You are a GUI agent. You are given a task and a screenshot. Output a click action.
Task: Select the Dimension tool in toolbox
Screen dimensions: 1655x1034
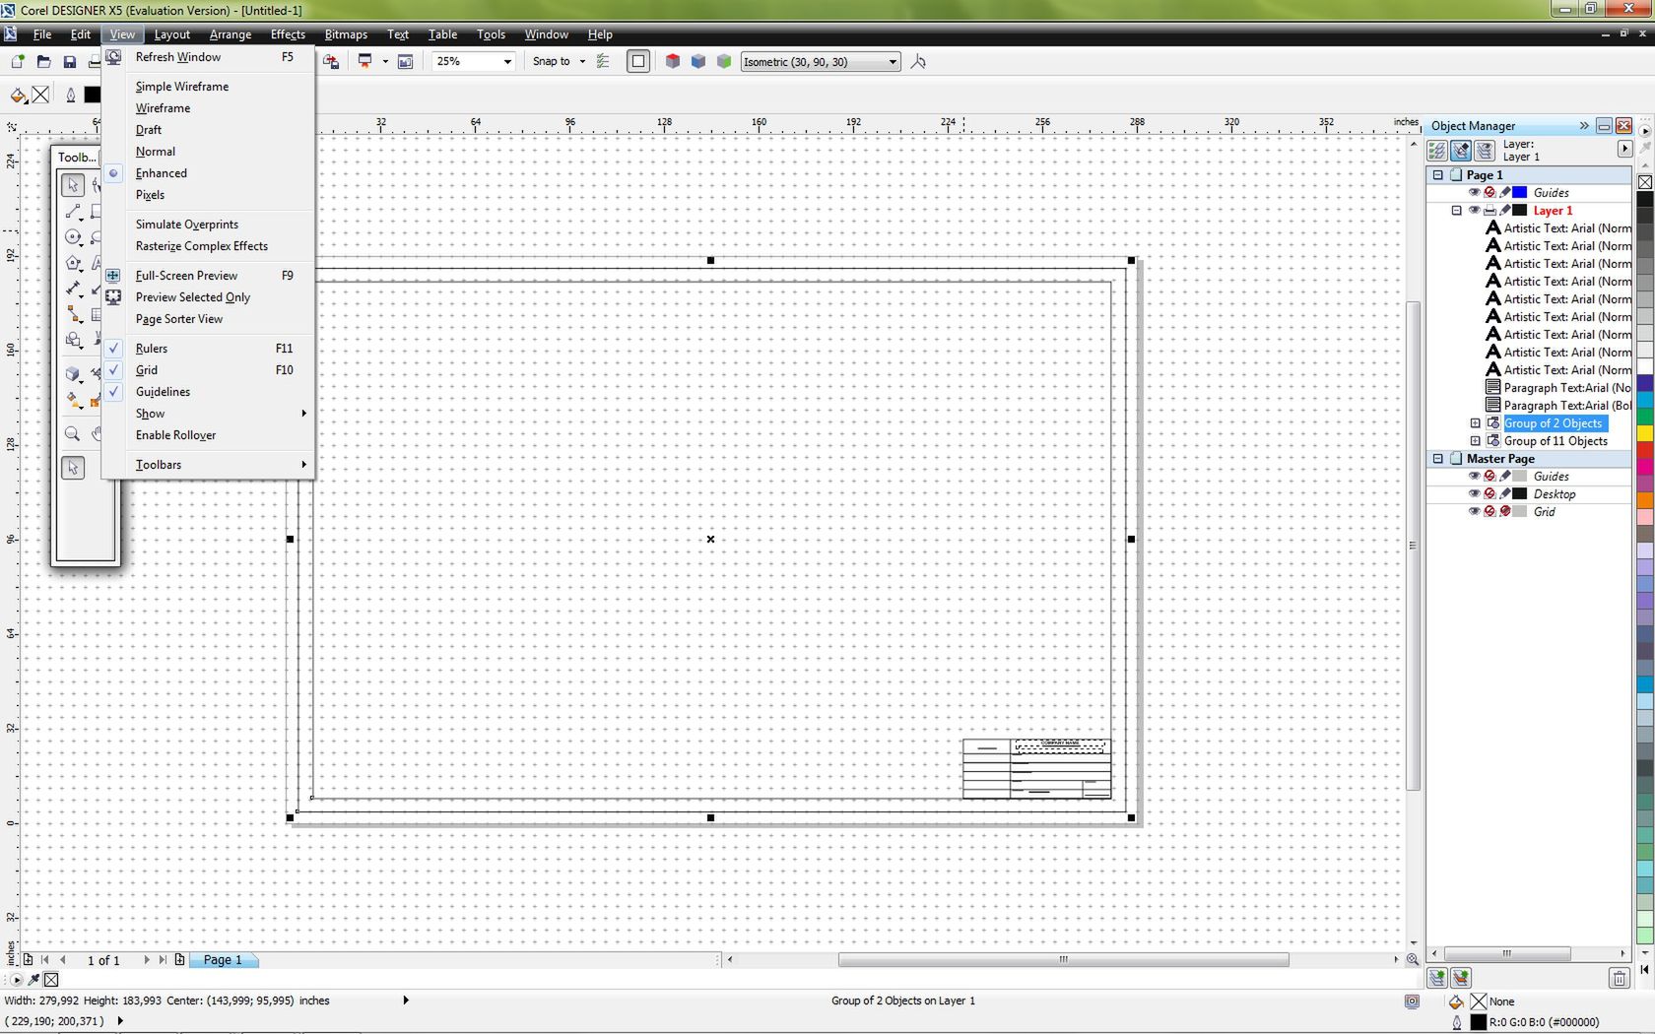click(x=73, y=288)
